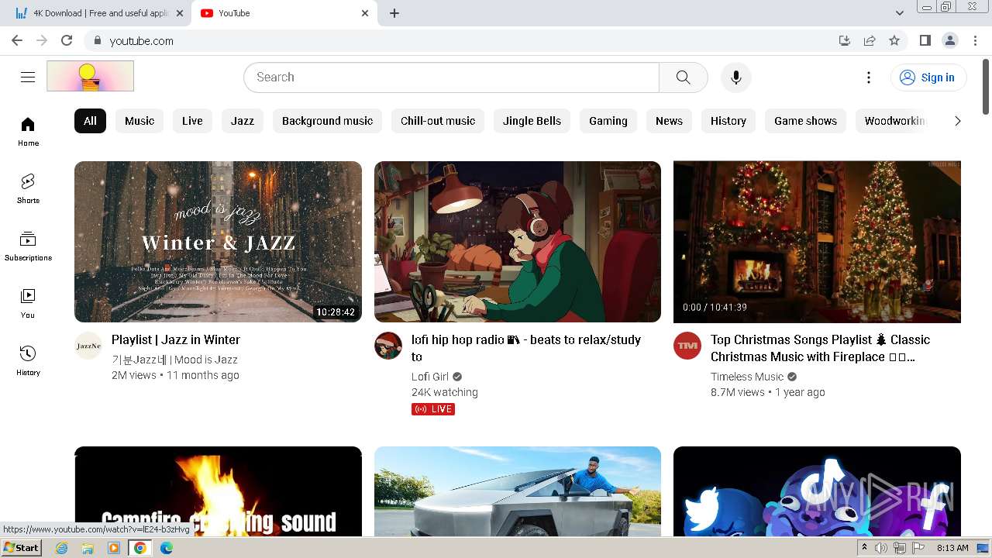Select the Game shows chip
Screen dimensions: 992x558
805,121
